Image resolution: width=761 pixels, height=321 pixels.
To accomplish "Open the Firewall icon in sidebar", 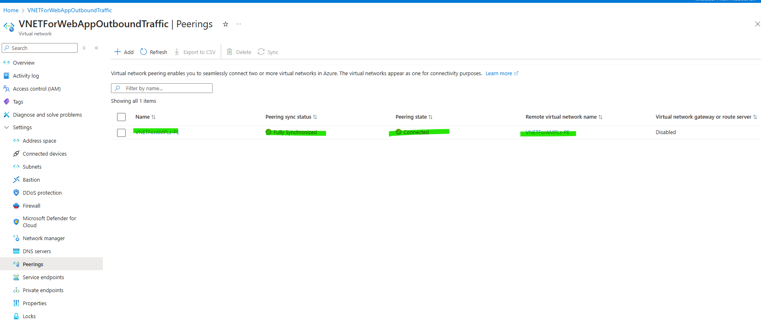I will coord(16,206).
